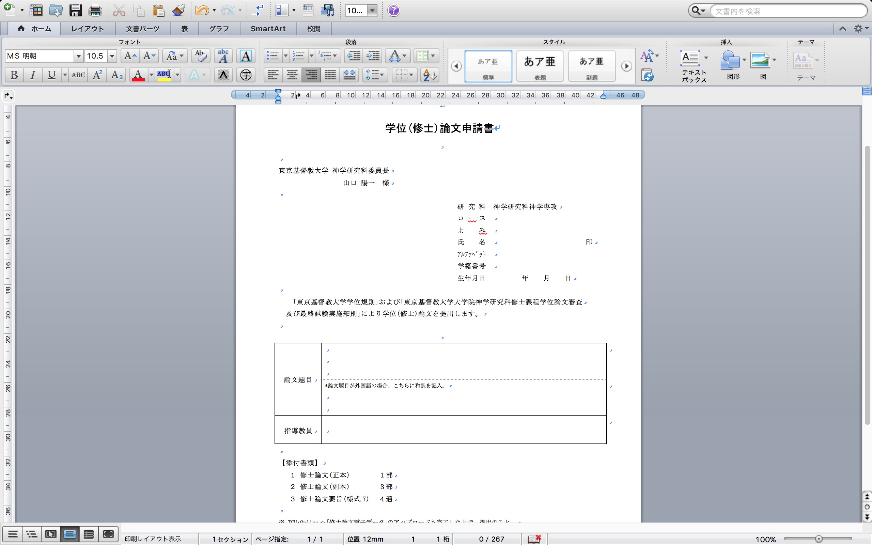Clear formatting eraser icon
The height and width of the screenshot is (545, 872).
(x=200, y=56)
